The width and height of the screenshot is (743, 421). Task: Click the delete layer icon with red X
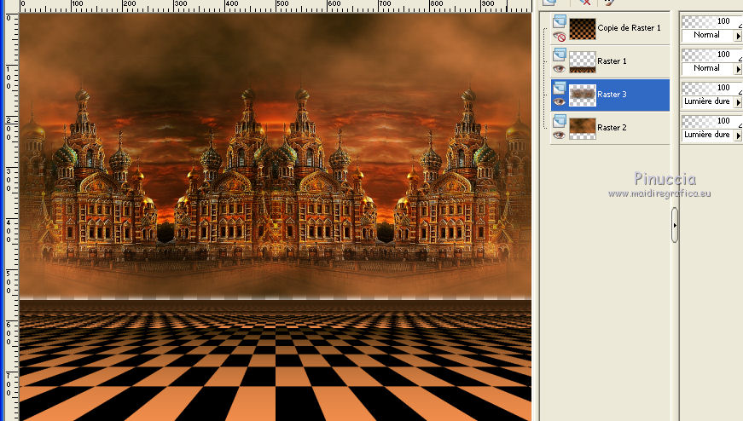[586, 3]
